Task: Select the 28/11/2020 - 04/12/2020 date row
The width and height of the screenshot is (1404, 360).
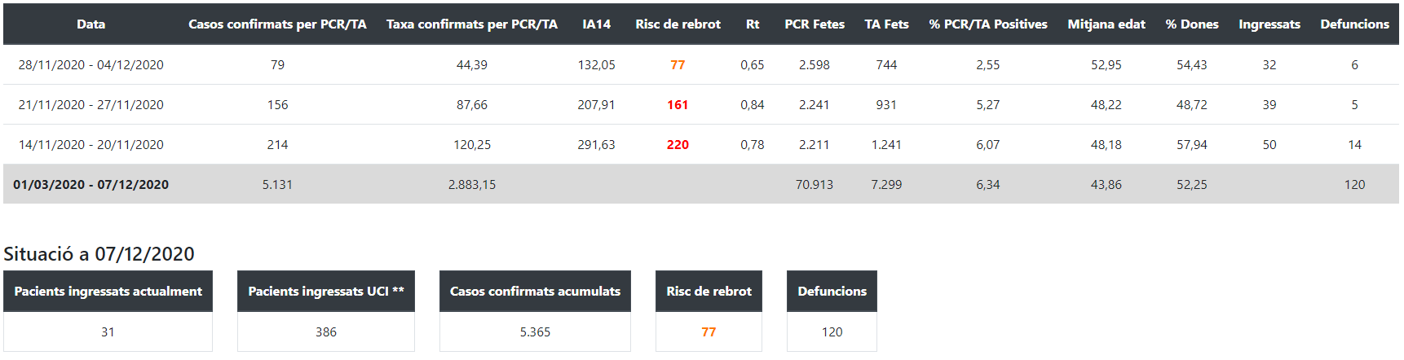Action: coord(91,65)
